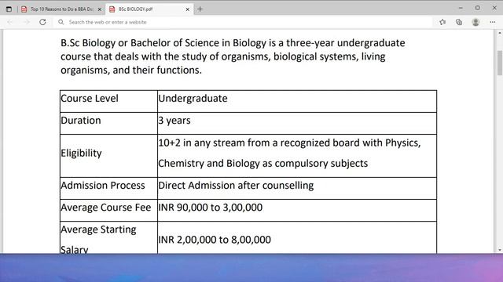Minimize the browser window

coord(461,8)
